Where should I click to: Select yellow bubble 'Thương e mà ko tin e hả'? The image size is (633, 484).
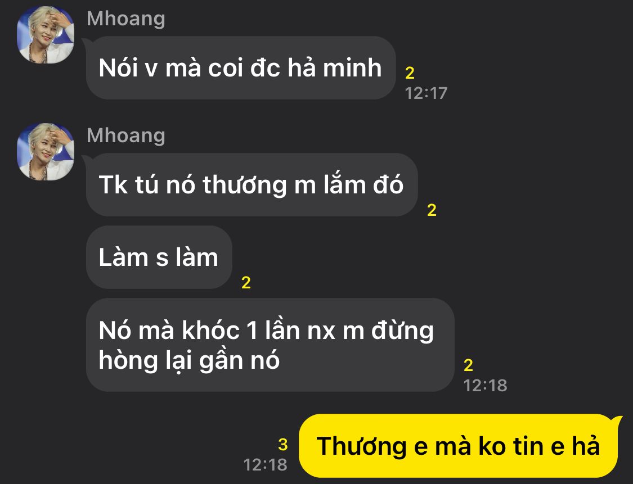pyautogui.click(x=458, y=446)
